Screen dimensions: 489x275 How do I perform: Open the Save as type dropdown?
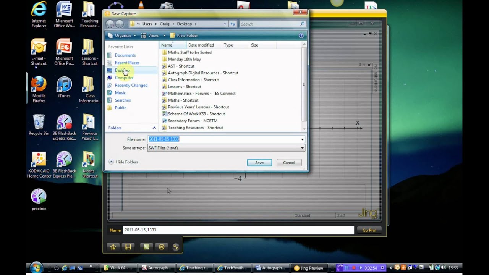[x=226, y=148]
